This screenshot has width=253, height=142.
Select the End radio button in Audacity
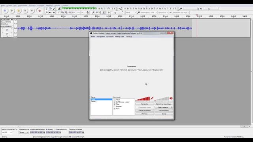[47, 129]
